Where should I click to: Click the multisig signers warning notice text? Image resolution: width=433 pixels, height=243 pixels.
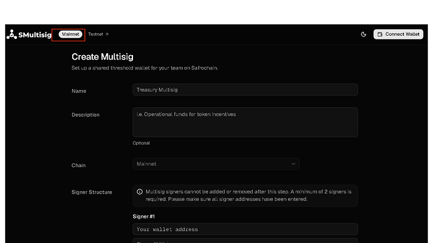249,195
